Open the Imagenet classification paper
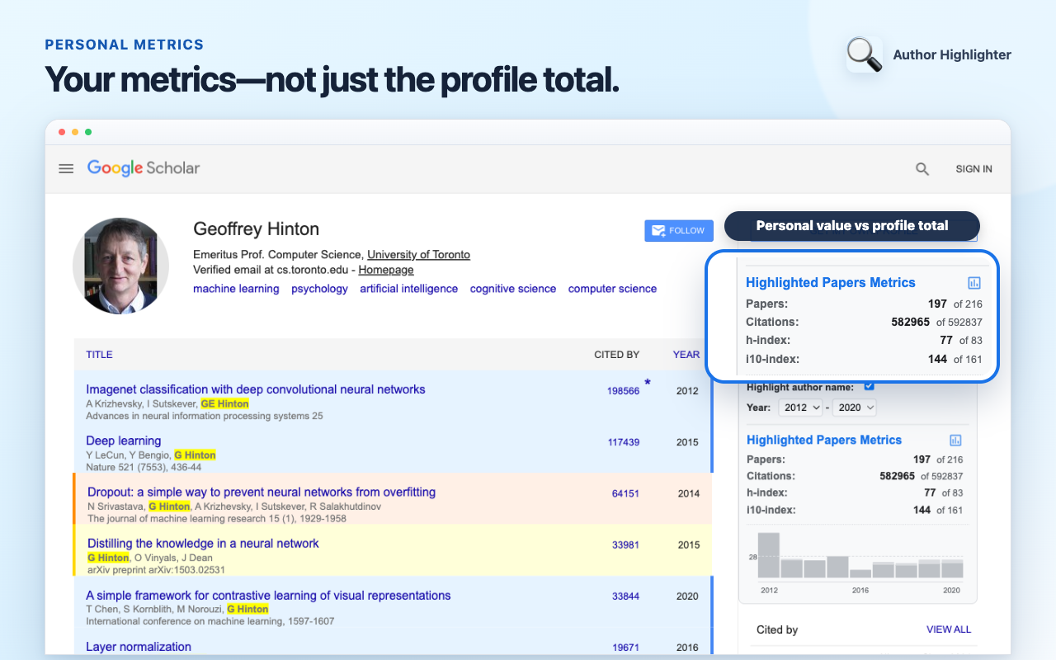 click(256, 389)
